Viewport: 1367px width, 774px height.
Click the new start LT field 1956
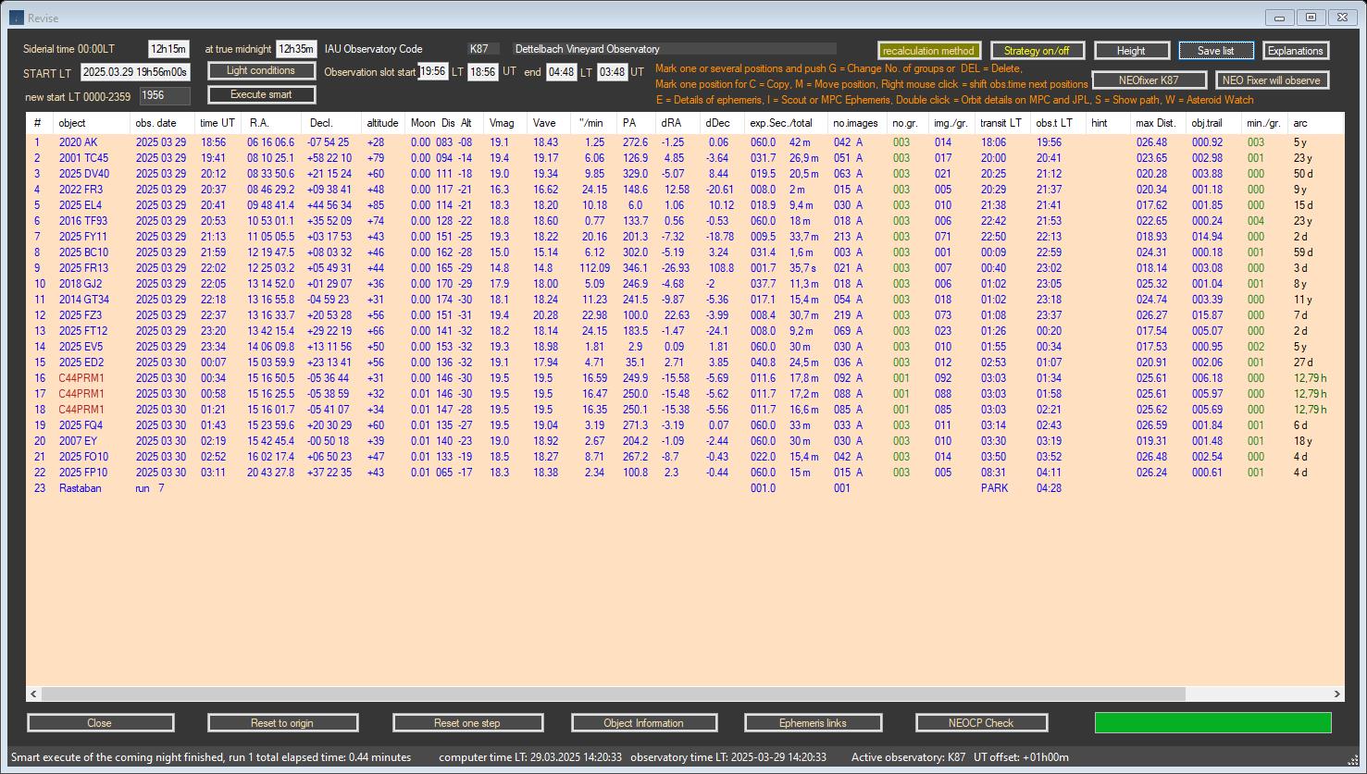pos(165,95)
